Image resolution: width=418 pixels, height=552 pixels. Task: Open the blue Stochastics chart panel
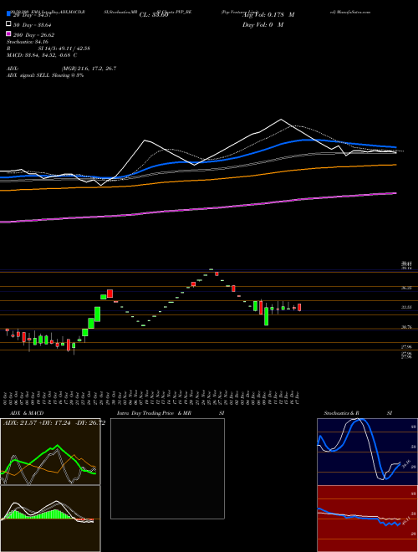coord(367,452)
